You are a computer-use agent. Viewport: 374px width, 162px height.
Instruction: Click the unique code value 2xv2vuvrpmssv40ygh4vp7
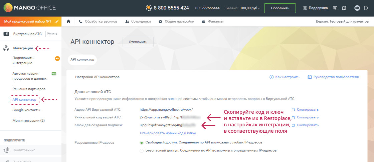pos(161,117)
